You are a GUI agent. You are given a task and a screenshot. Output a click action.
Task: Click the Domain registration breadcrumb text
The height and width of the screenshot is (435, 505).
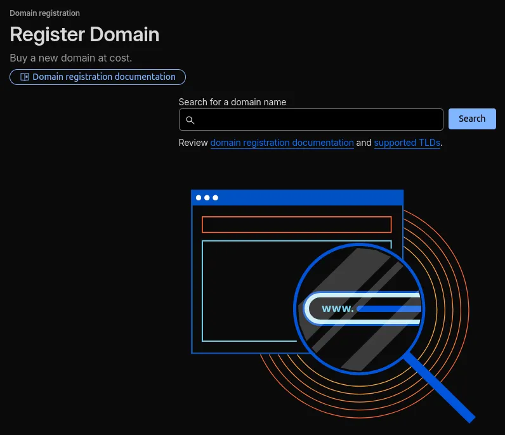point(45,13)
